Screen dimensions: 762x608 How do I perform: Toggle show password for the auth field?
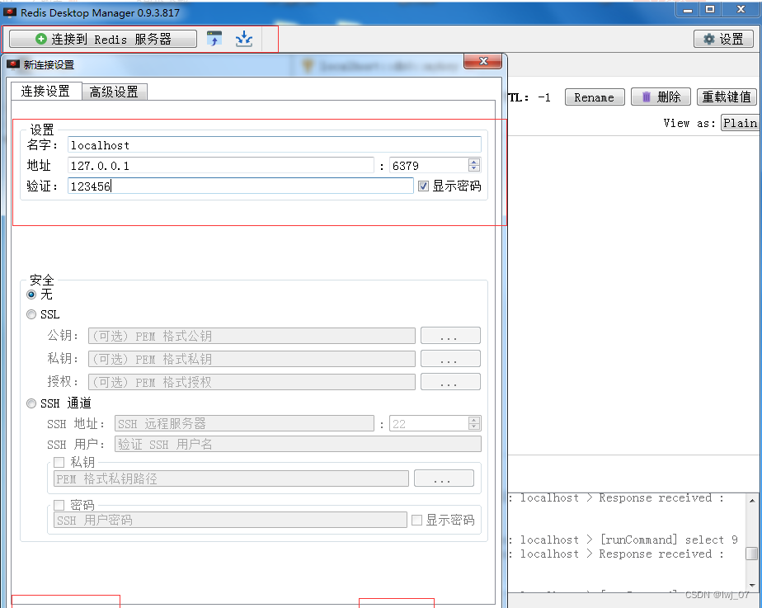(x=423, y=186)
